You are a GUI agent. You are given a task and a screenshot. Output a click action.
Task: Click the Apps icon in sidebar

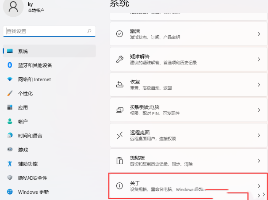(9, 107)
